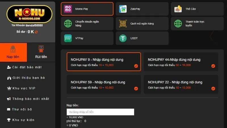Click the megaphone icon beside Thông báo mới nhất
The image size is (227, 128).
click(9, 99)
